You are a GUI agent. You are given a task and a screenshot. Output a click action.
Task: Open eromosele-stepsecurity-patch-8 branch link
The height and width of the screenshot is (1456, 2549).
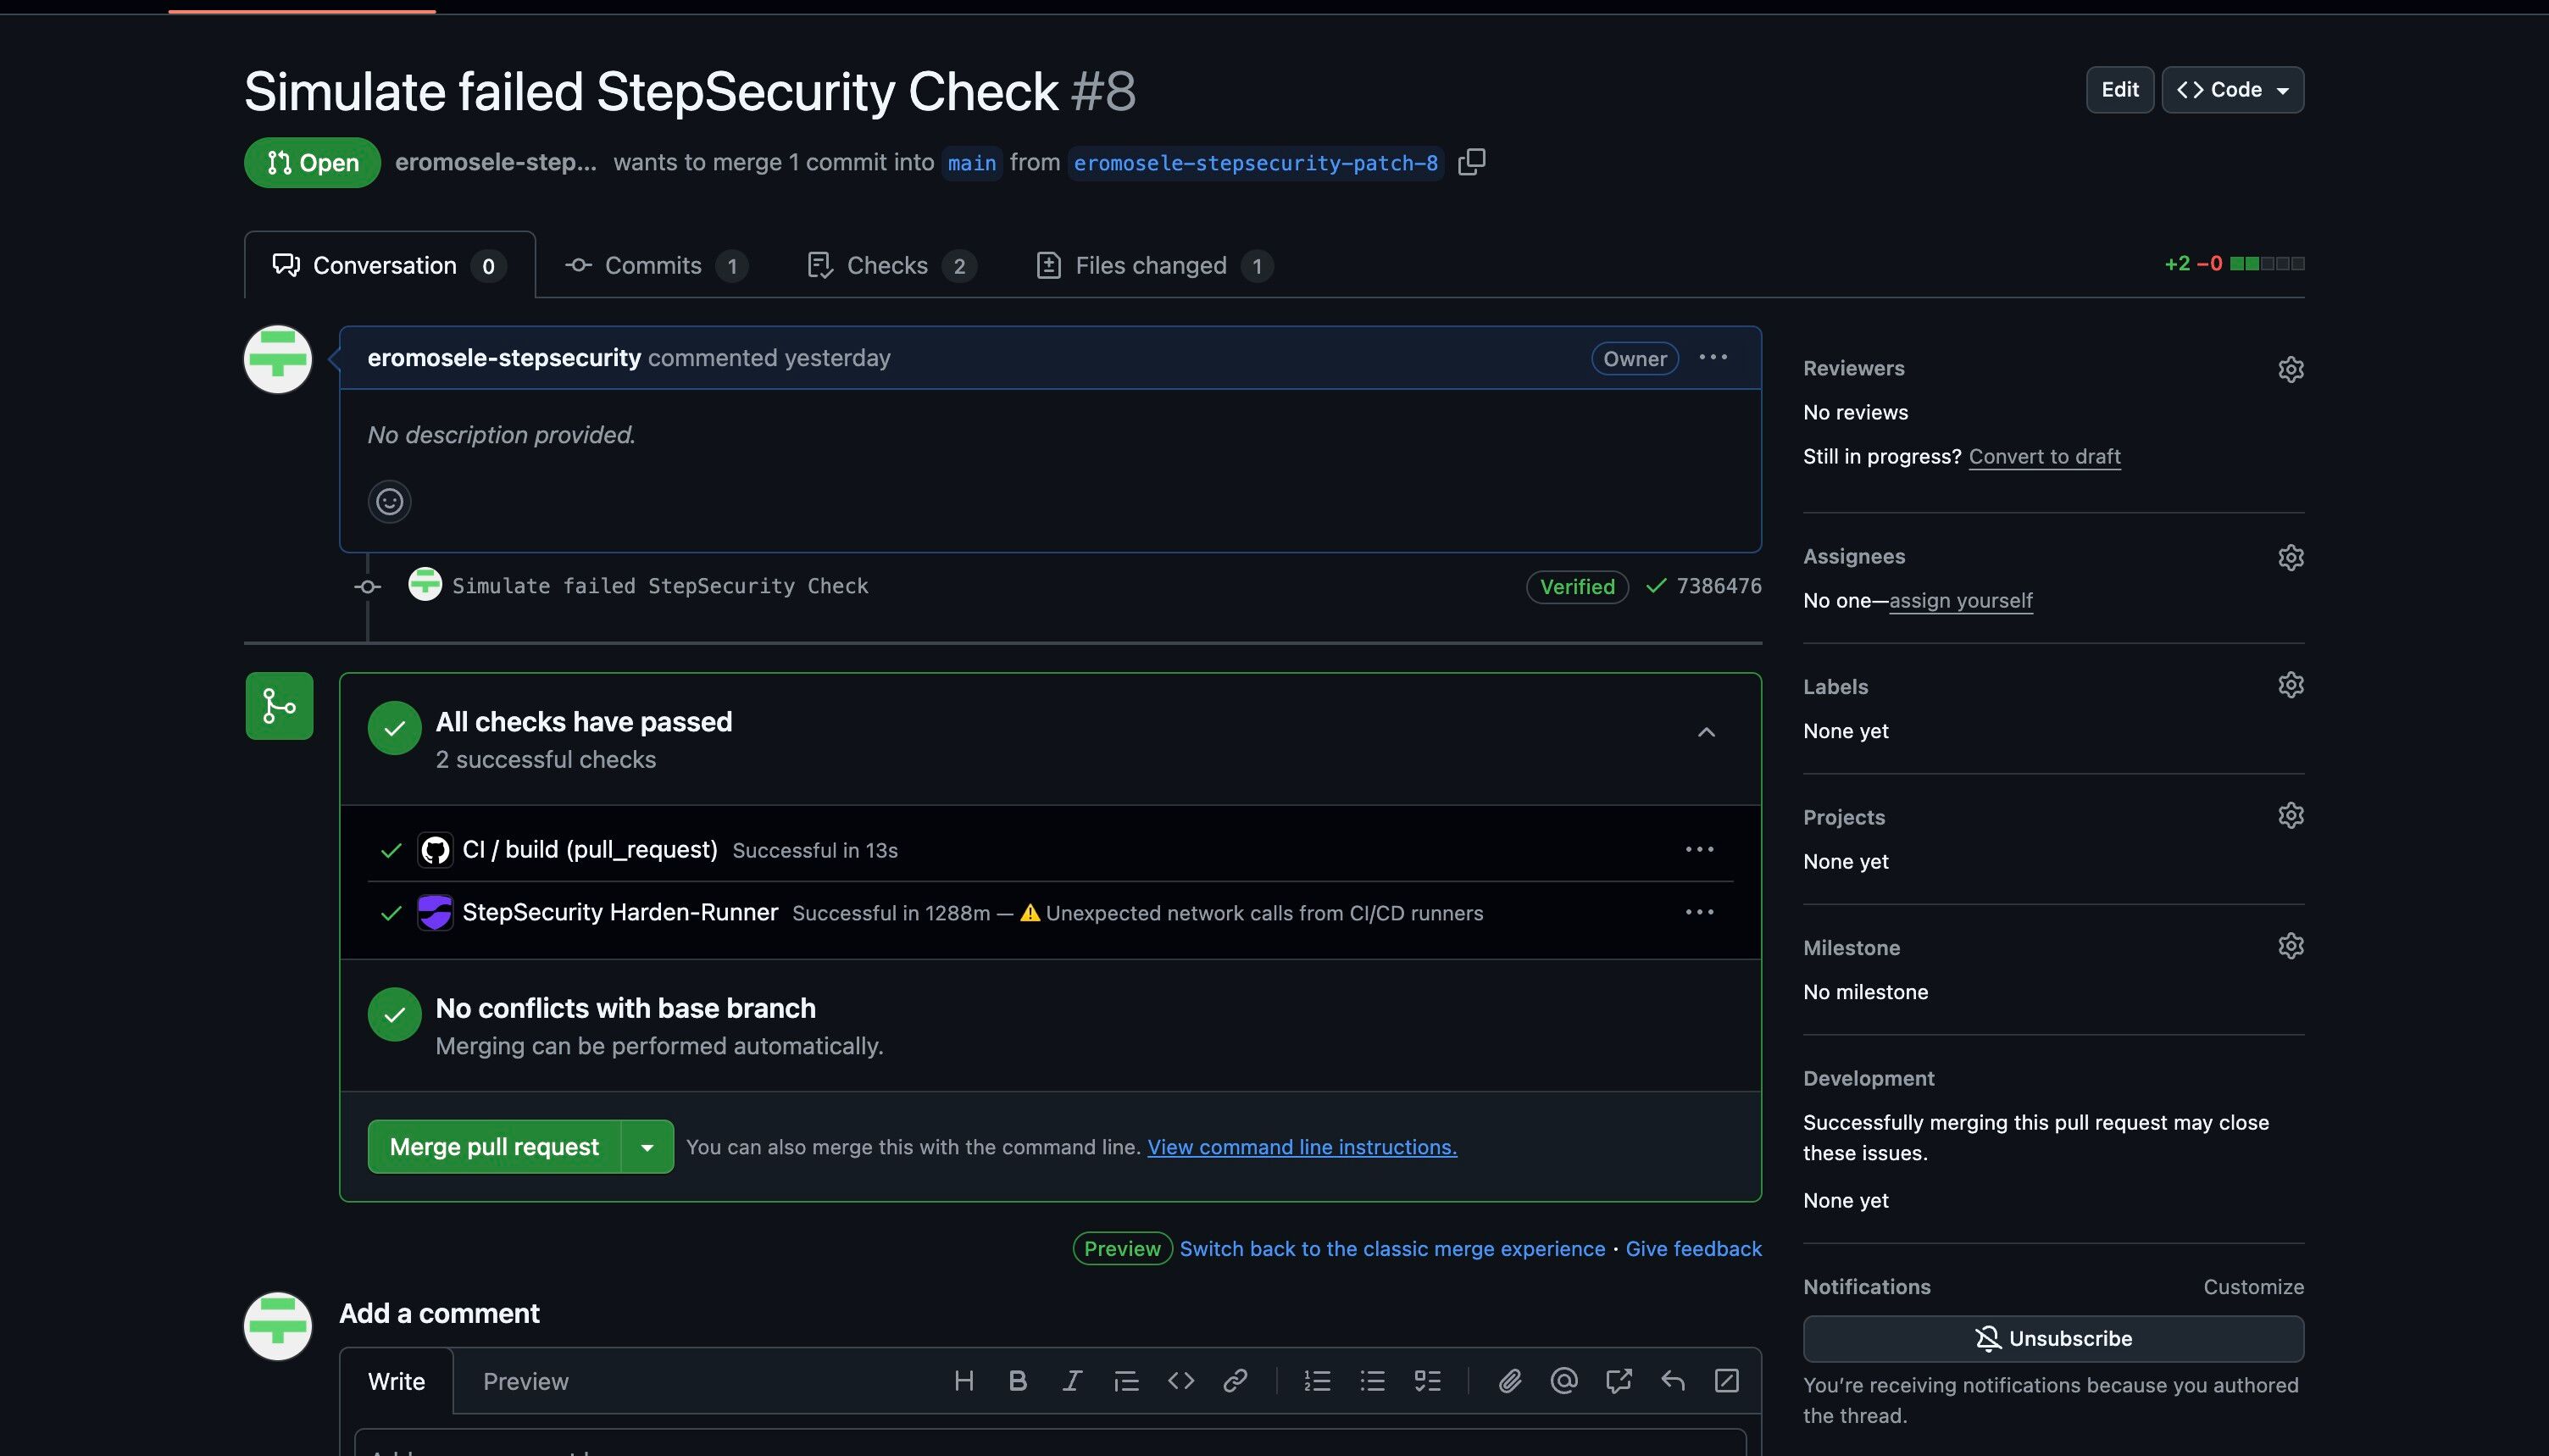coord(1256,162)
